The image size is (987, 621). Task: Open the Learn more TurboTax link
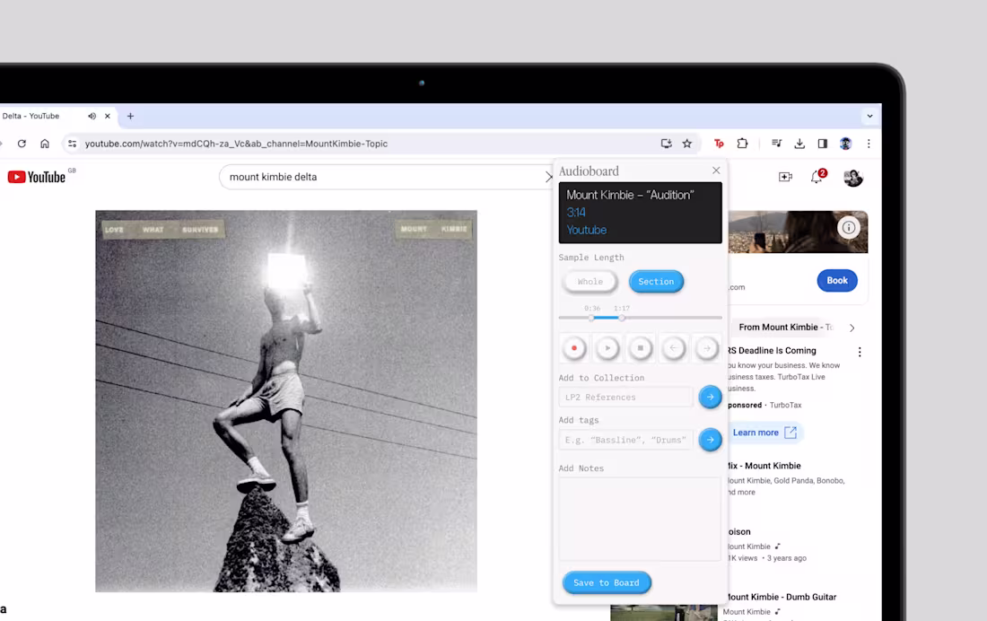pos(764,433)
